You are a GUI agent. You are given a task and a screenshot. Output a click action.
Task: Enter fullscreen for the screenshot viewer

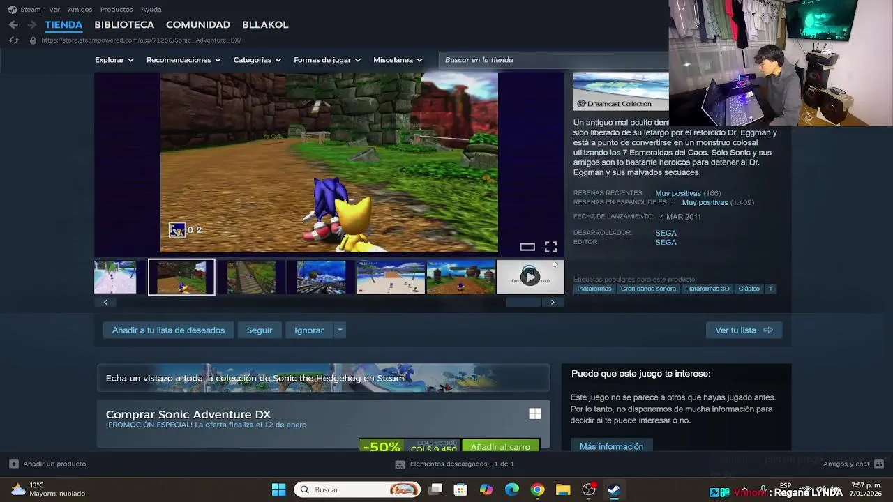click(x=550, y=247)
